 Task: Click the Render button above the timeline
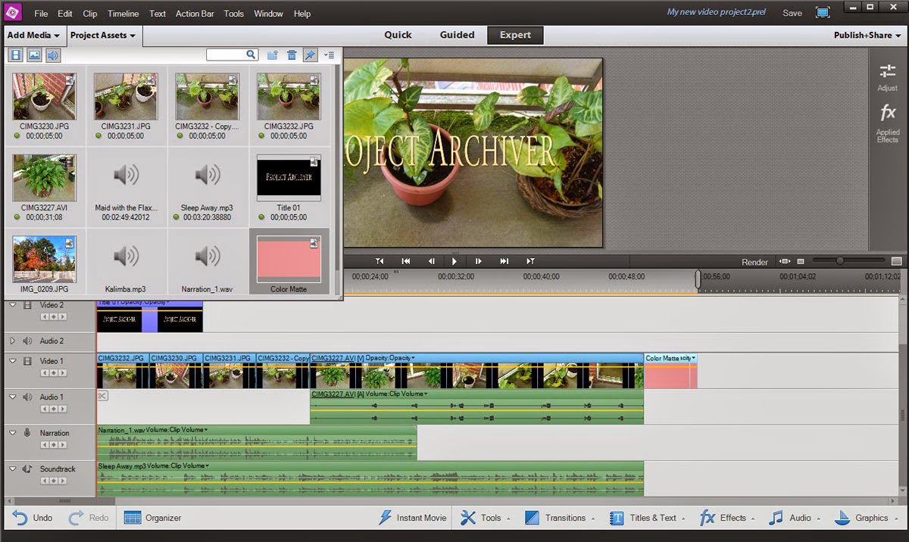click(754, 262)
